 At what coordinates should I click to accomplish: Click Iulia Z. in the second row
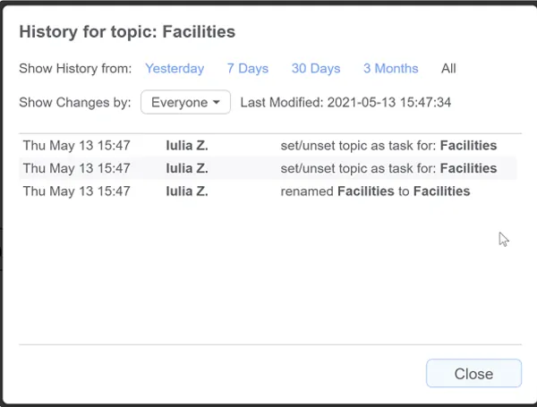[x=187, y=168]
